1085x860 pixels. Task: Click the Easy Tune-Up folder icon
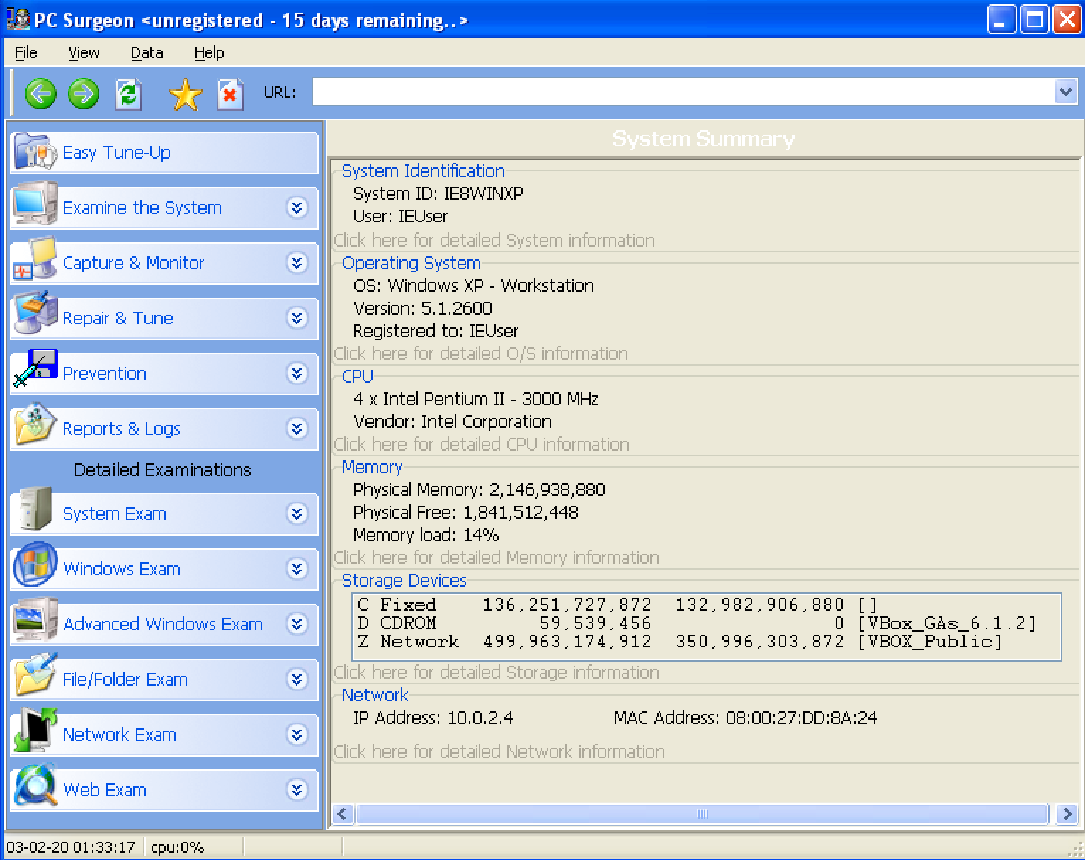pyautogui.click(x=34, y=152)
